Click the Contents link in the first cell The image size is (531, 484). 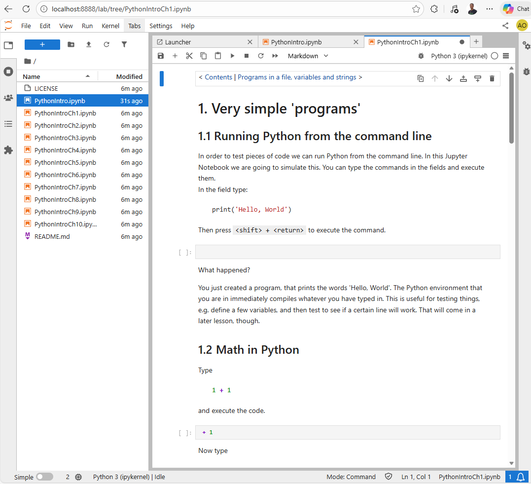(x=218, y=77)
